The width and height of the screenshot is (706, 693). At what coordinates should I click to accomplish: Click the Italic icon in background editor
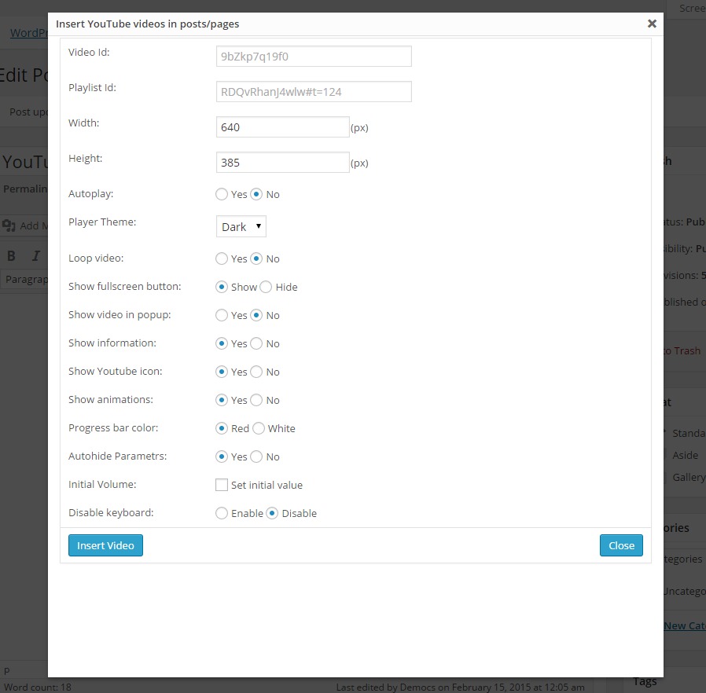36,256
